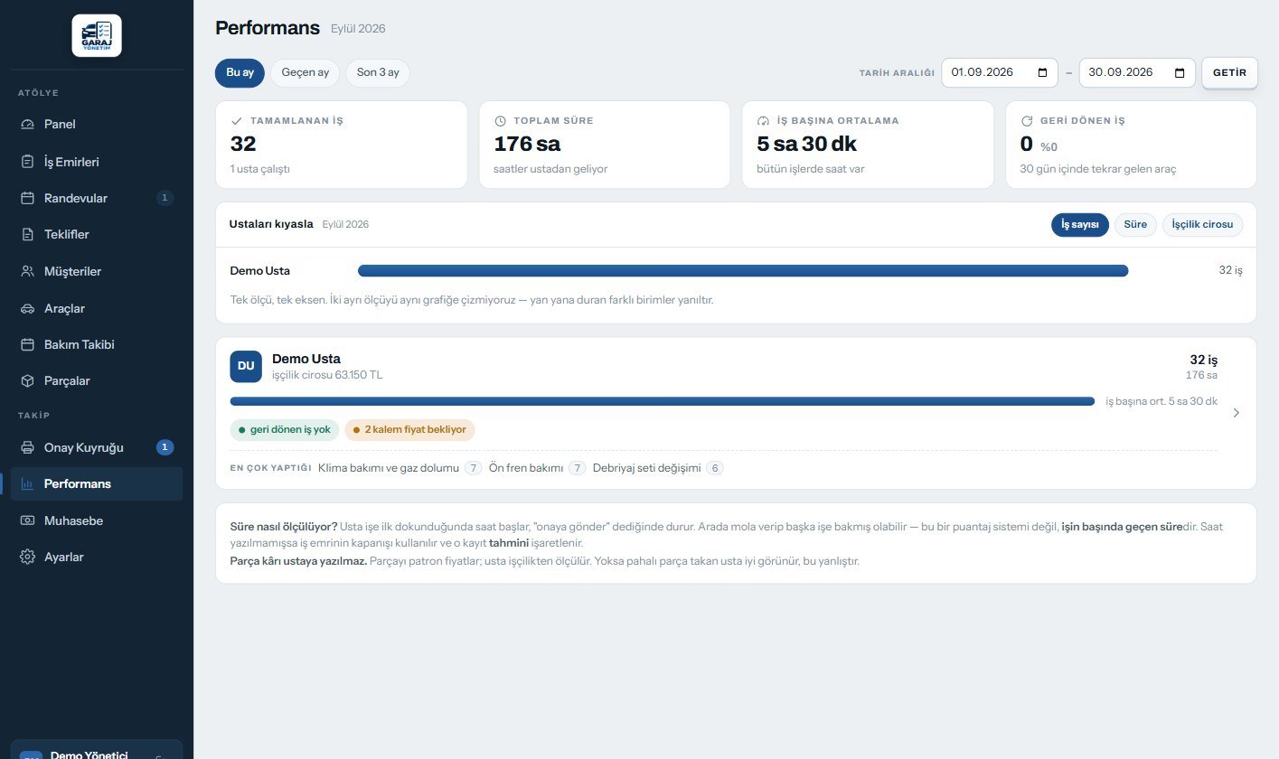Click the 2 kalem fiyat bekliyor badge
1279x759 pixels.
pos(409,429)
